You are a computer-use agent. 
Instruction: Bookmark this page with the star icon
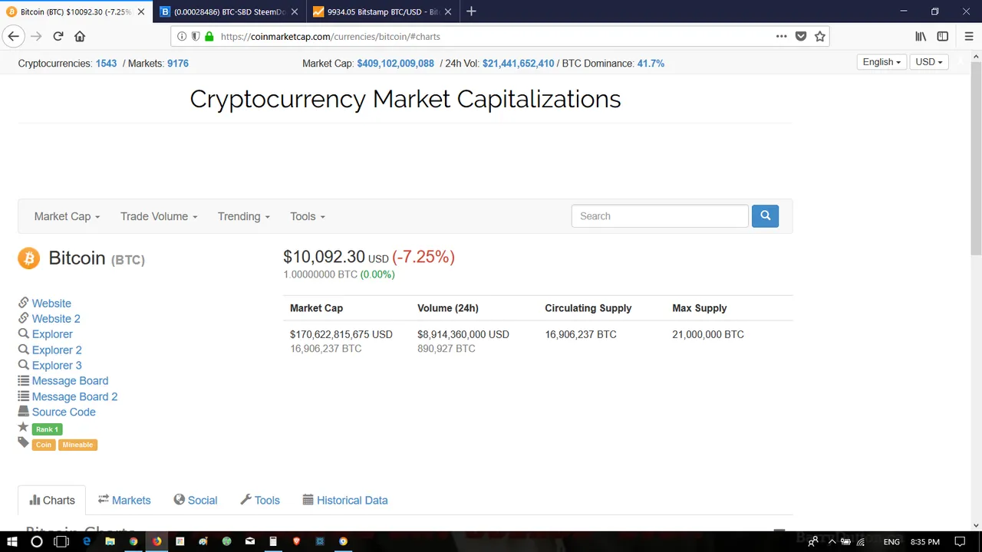tap(819, 36)
